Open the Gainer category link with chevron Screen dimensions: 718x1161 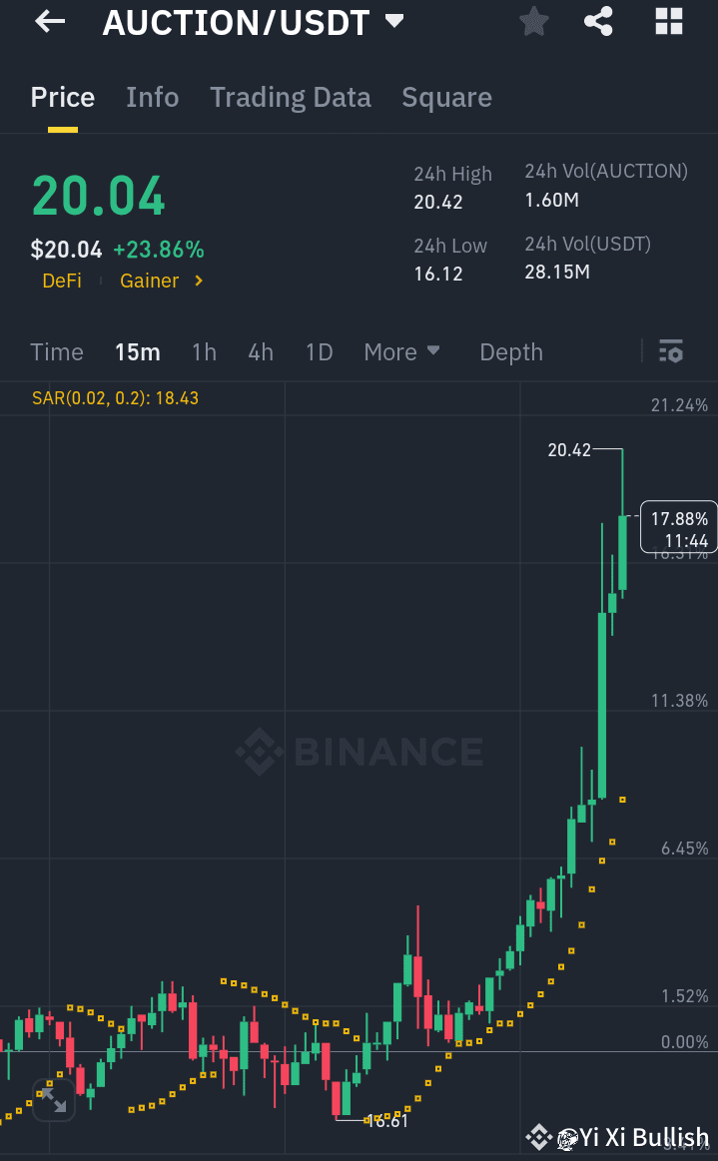click(160, 281)
